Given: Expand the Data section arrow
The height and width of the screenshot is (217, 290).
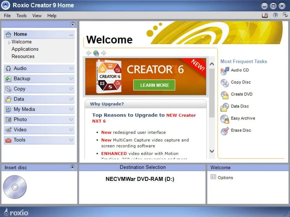Looking at the screenshot, I should click(x=71, y=99).
